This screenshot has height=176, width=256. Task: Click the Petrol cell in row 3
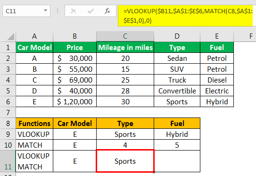[217, 69]
